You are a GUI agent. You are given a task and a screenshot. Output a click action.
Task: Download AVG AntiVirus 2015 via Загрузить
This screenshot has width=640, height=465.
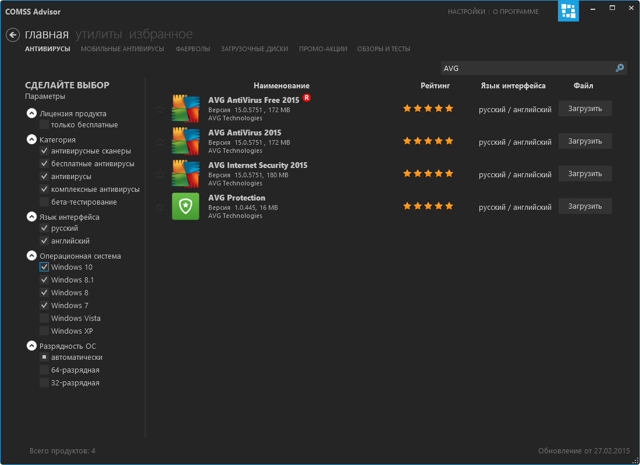pyautogui.click(x=585, y=141)
